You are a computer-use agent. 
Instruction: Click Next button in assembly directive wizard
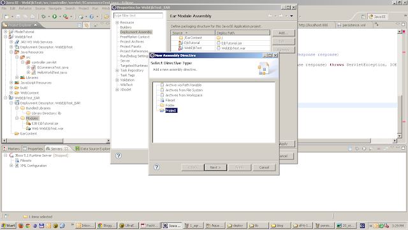[215, 168]
